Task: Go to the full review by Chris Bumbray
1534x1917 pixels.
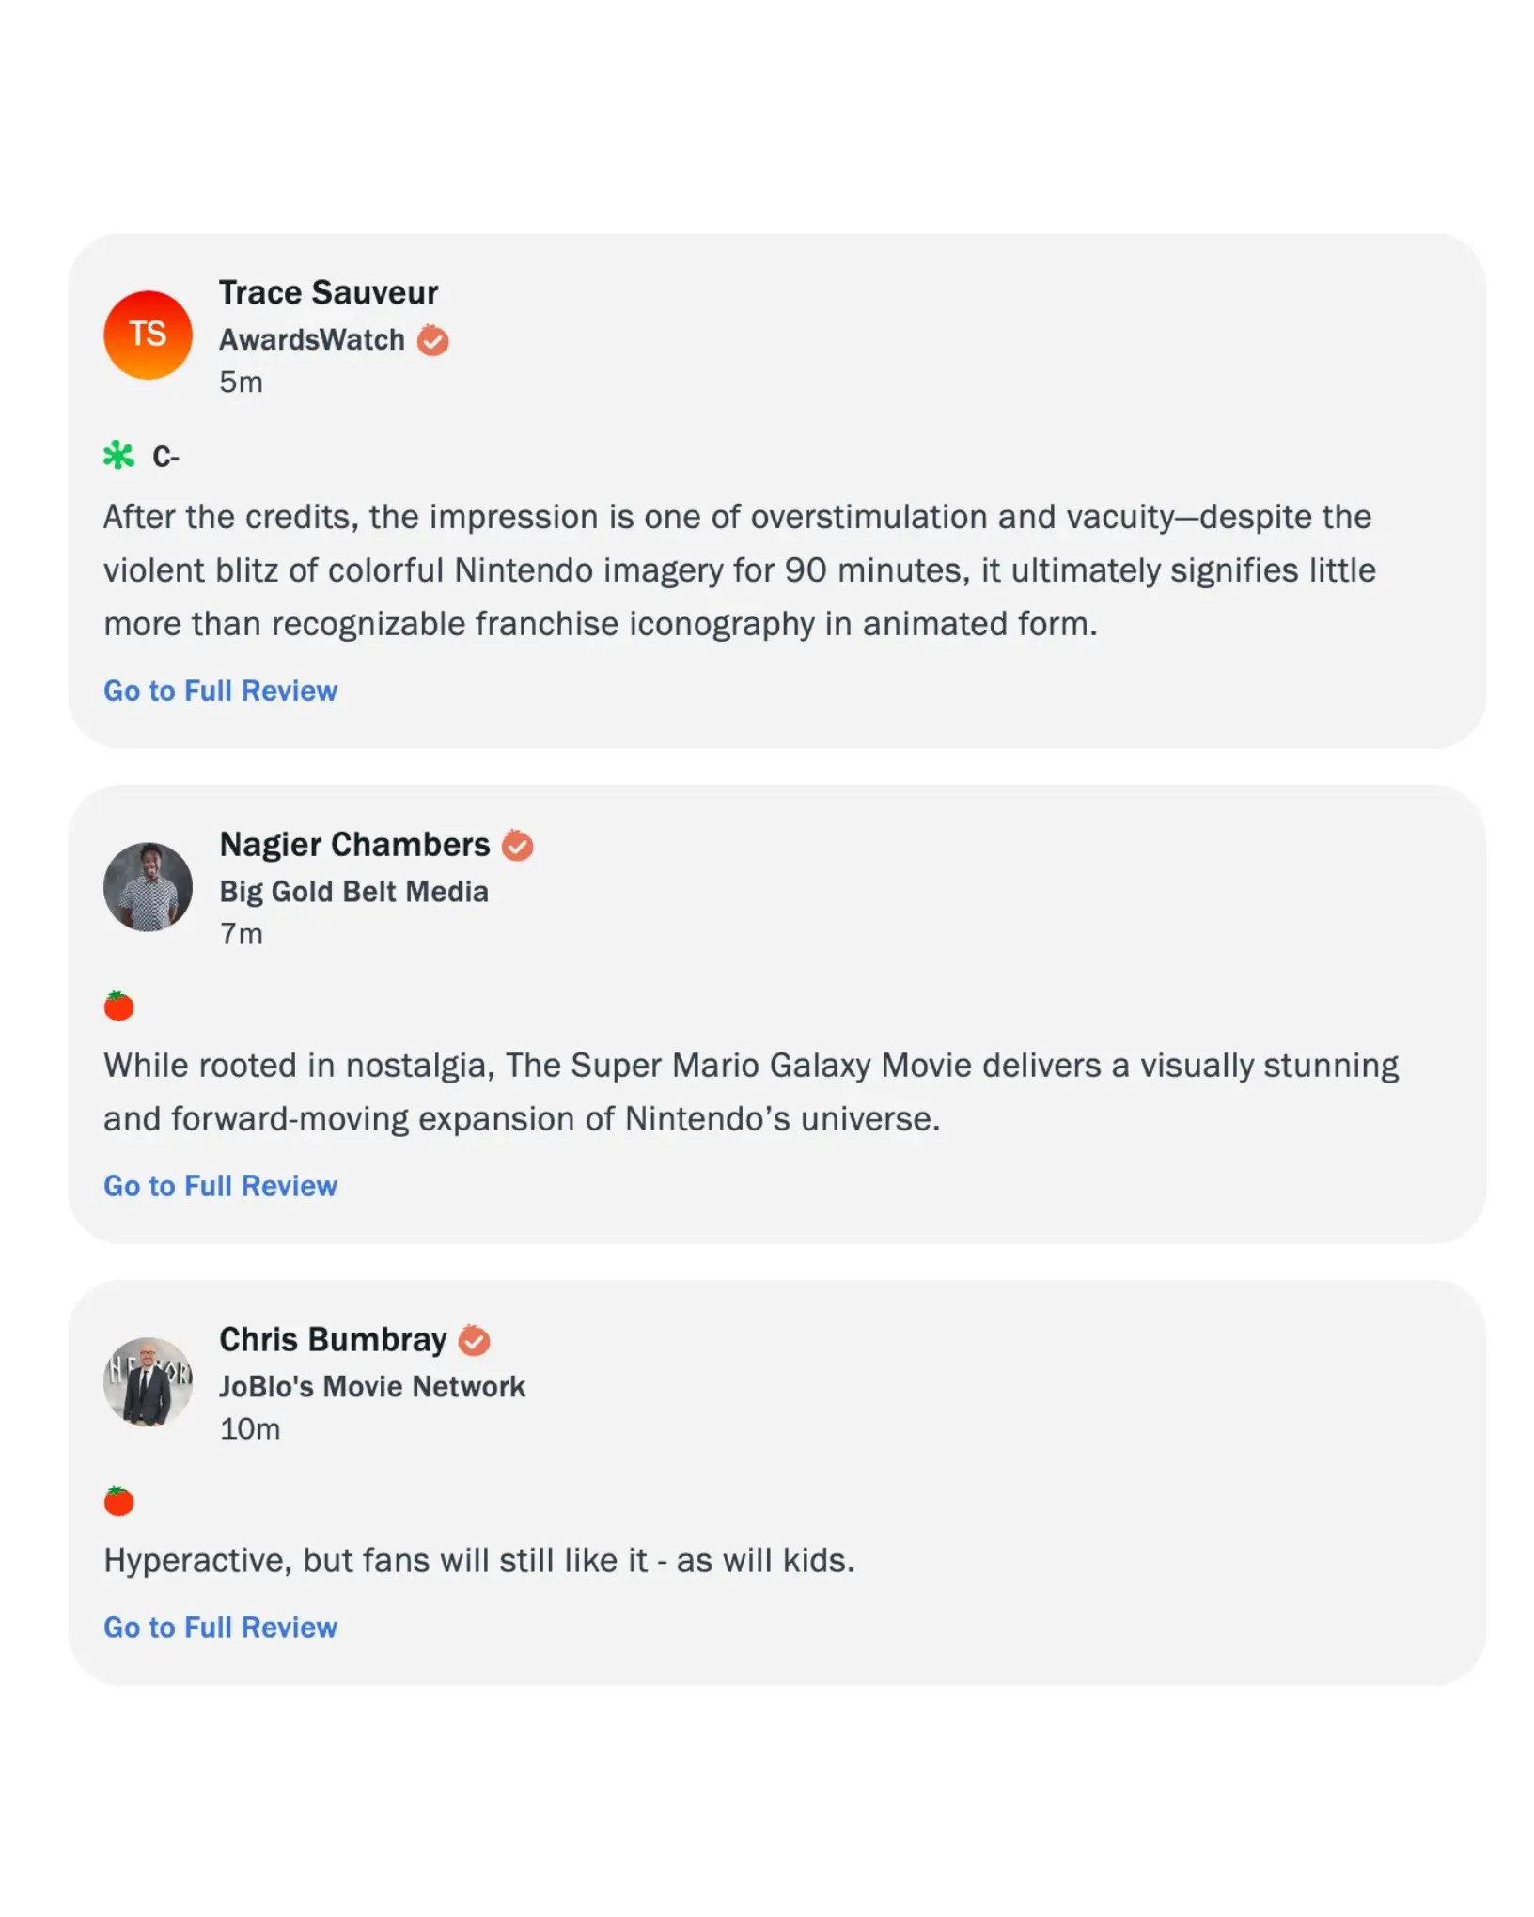Action: point(220,1627)
